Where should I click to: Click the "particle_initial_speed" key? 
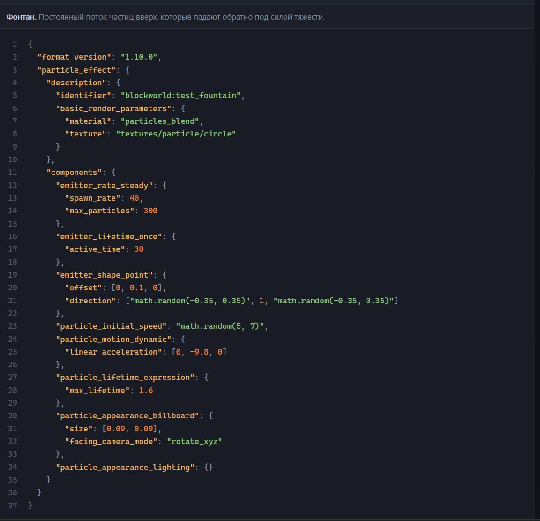pyautogui.click(x=111, y=326)
